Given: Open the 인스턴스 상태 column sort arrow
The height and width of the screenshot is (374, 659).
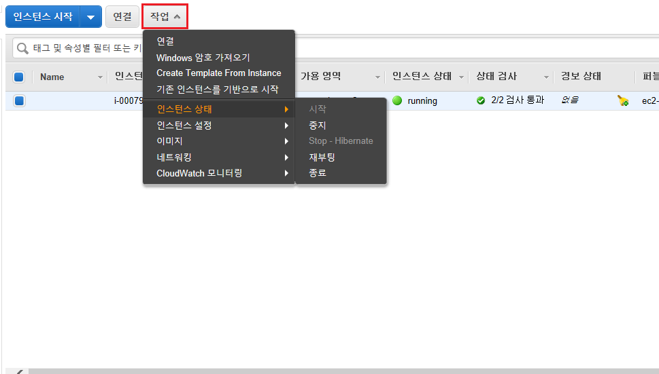Looking at the screenshot, I should [x=462, y=77].
